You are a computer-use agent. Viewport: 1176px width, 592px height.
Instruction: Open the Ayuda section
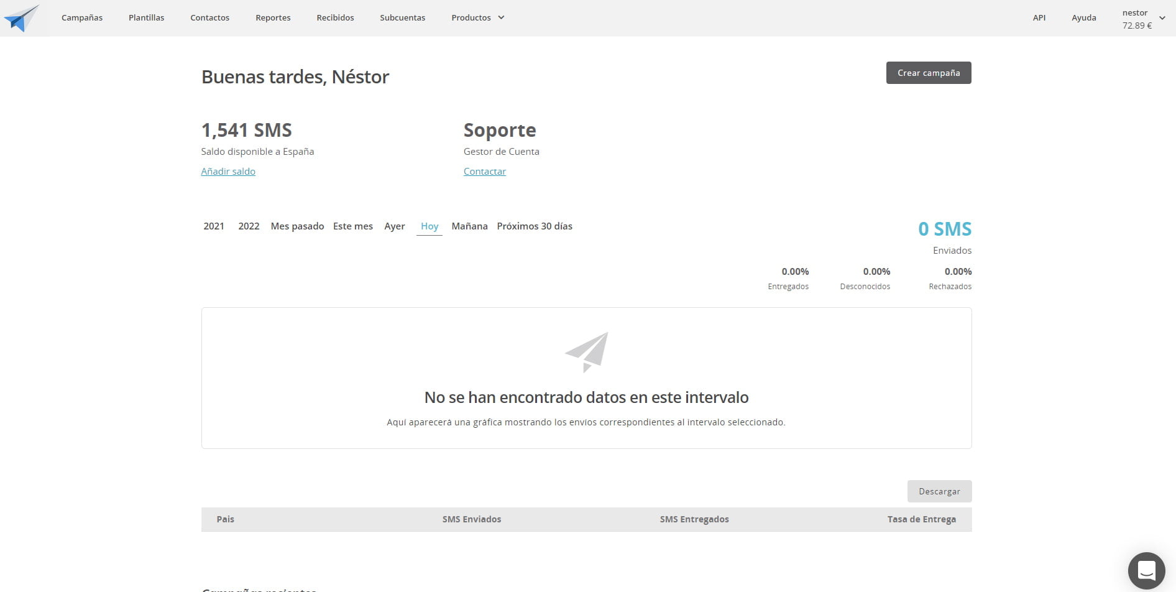click(x=1083, y=17)
